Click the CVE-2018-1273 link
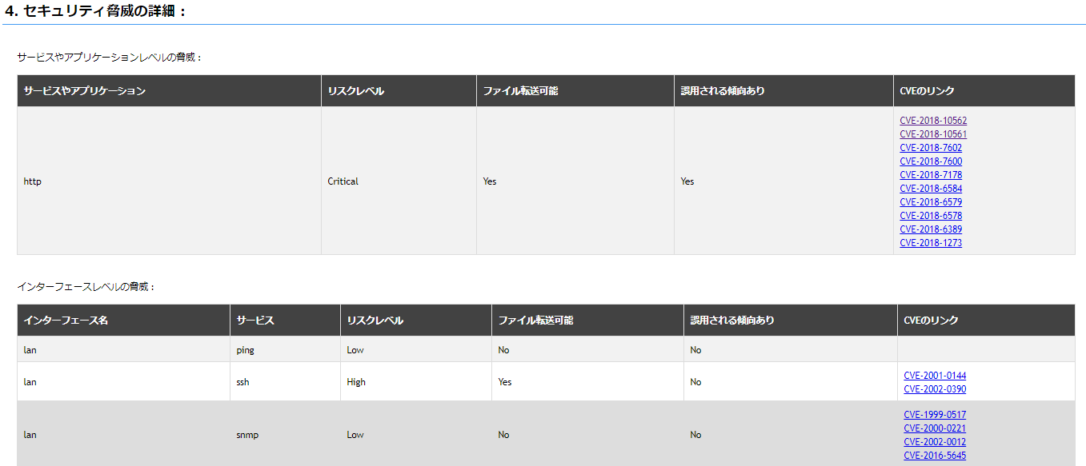1086x466 pixels. pyautogui.click(x=931, y=243)
